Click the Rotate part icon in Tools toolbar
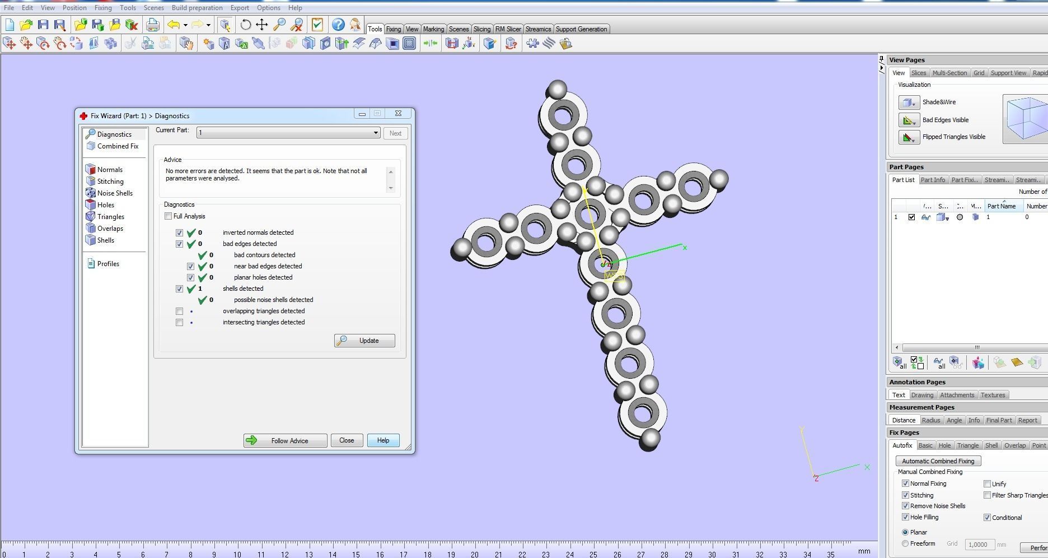The image size is (1048, 558). (x=43, y=43)
